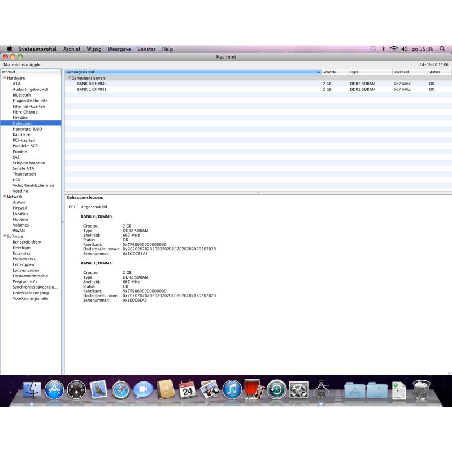Select ATA in the sidebar
Image resolution: width=452 pixels, height=452 pixels.
click(16, 84)
